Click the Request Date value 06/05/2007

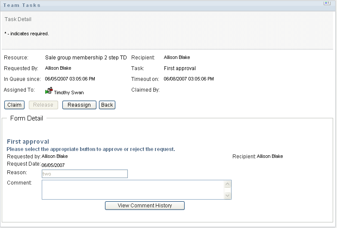(53, 165)
